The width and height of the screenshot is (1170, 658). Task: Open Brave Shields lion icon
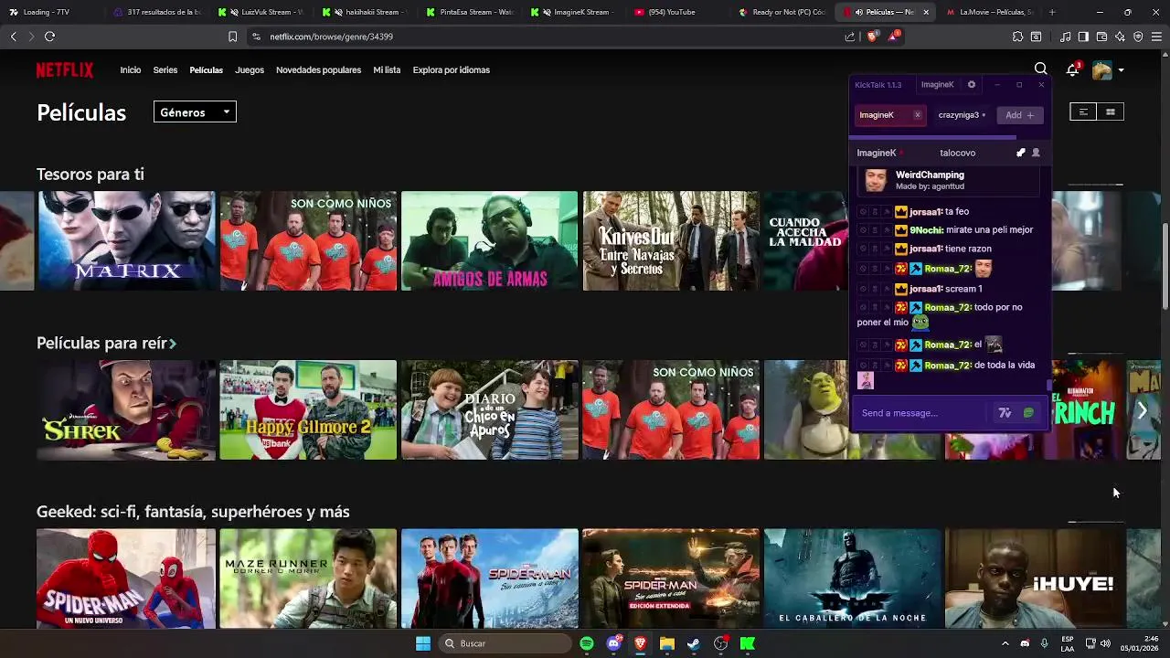pyautogui.click(x=872, y=37)
